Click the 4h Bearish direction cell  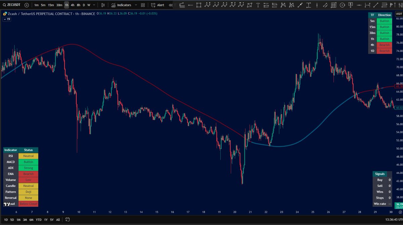(x=385, y=45)
